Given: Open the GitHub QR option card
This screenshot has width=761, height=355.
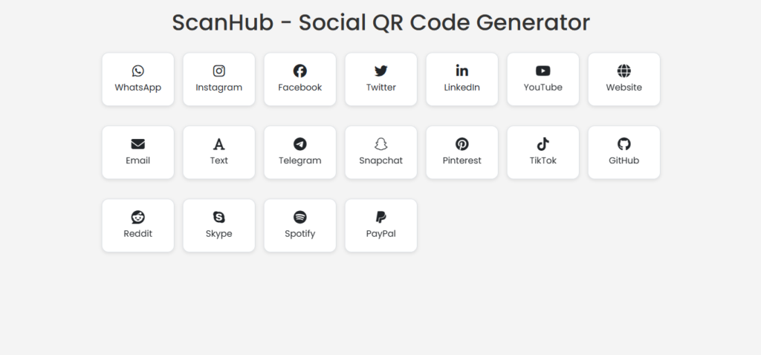Looking at the screenshot, I should (624, 152).
